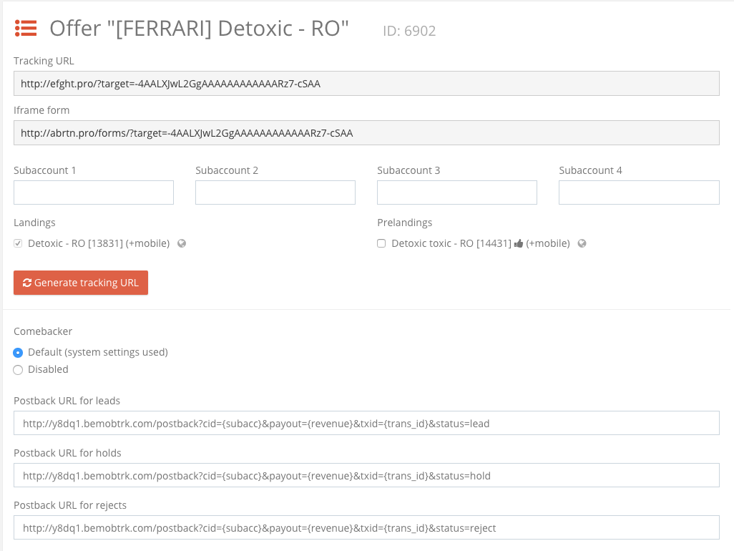Click into the Subaccount 3 field
The width and height of the screenshot is (734, 551).
coord(457,192)
